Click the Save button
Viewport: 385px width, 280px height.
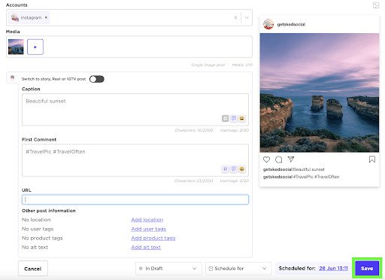click(x=367, y=268)
